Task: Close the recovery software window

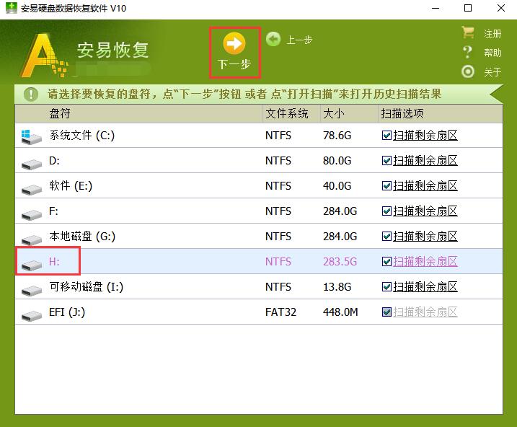Action: click(x=501, y=8)
